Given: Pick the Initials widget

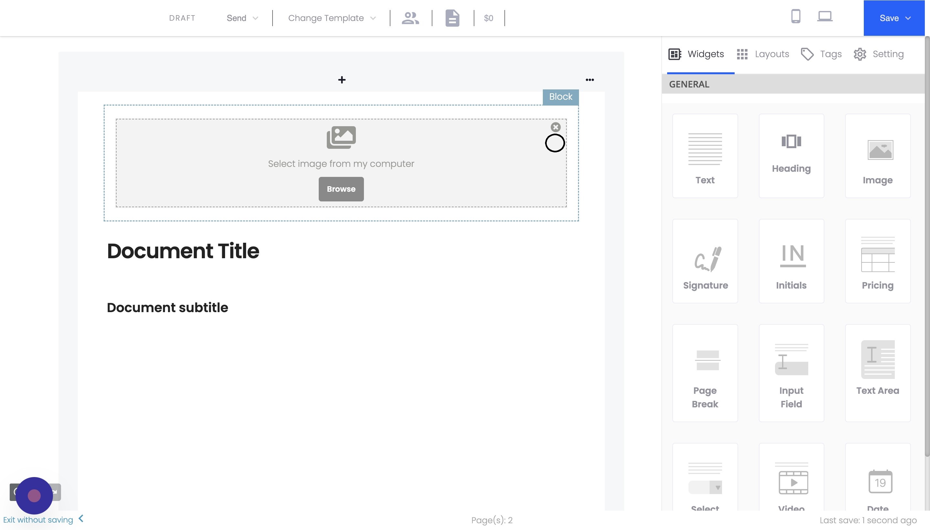Looking at the screenshot, I should [791, 261].
